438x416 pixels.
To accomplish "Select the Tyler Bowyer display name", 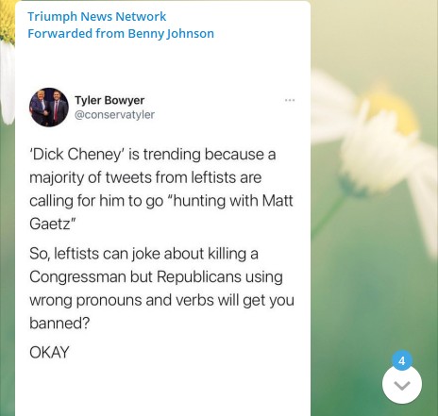I will click(x=109, y=100).
